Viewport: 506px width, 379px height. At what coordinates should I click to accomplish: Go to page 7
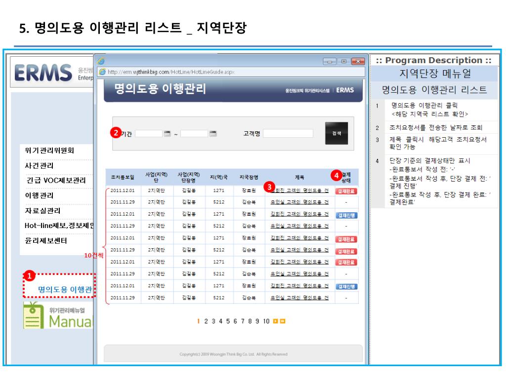243,321
